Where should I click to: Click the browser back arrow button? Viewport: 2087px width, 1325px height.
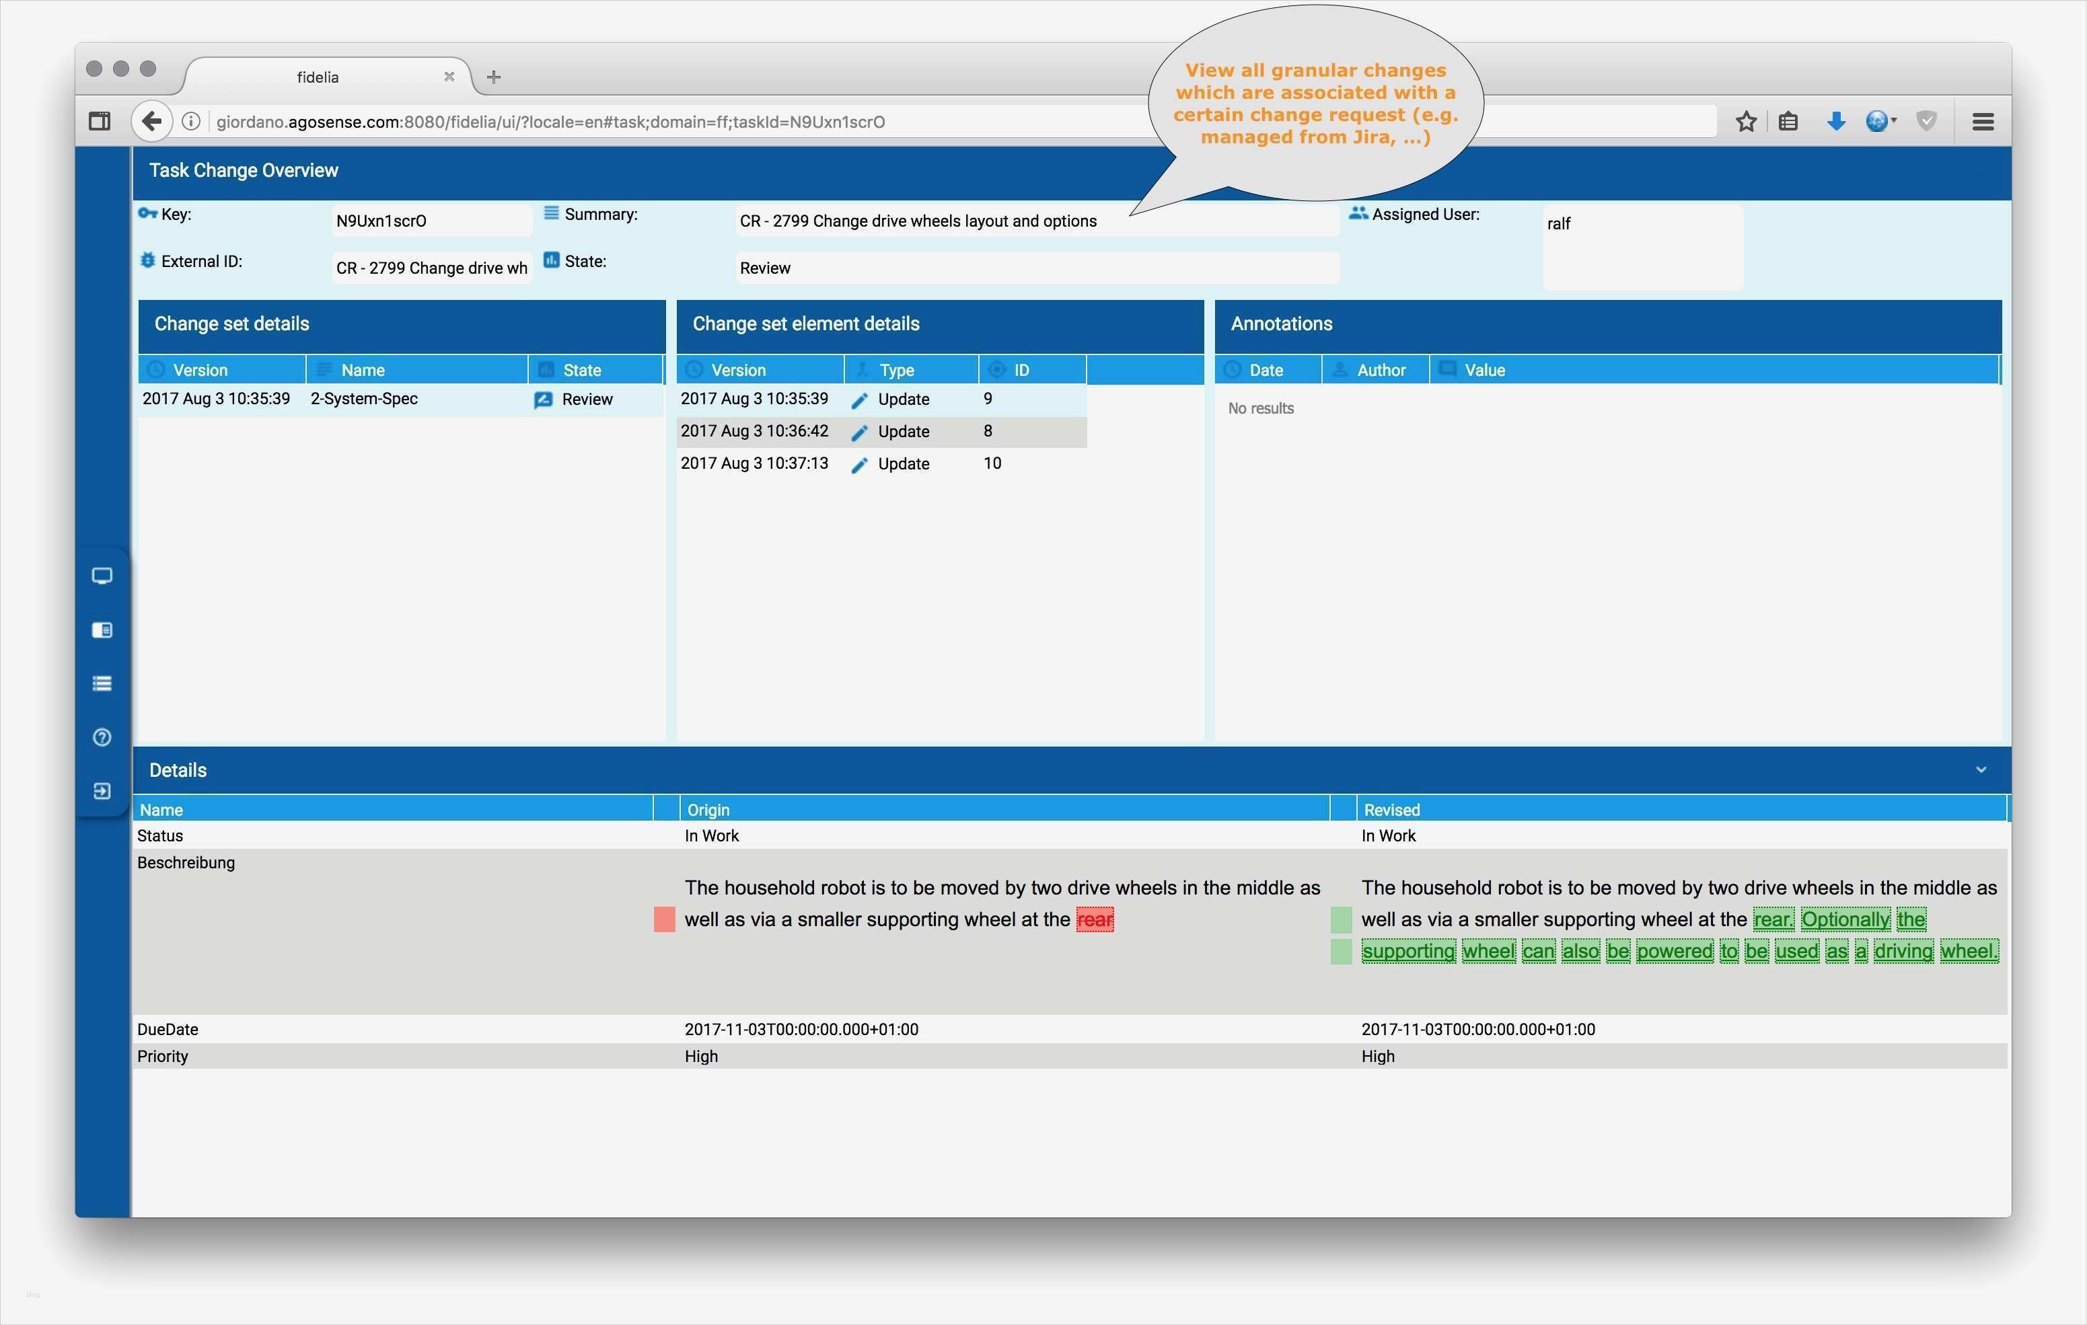tap(151, 121)
